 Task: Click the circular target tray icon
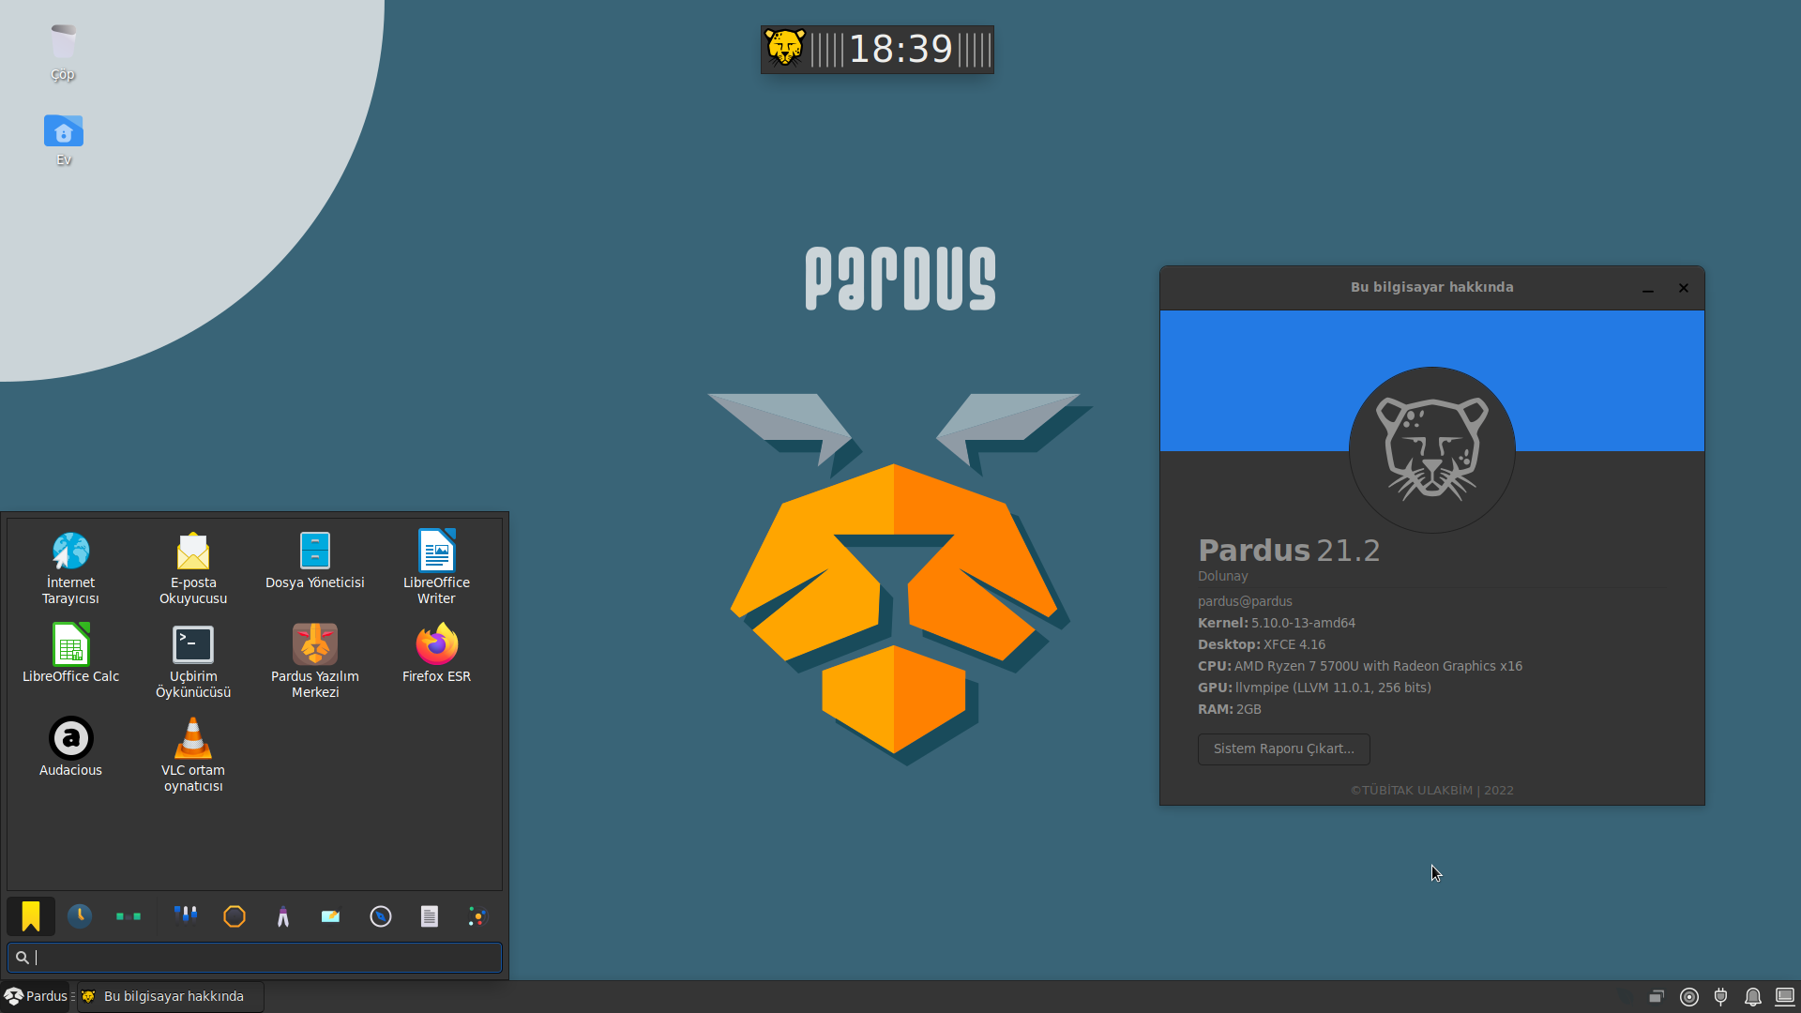pyautogui.click(x=1689, y=997)
